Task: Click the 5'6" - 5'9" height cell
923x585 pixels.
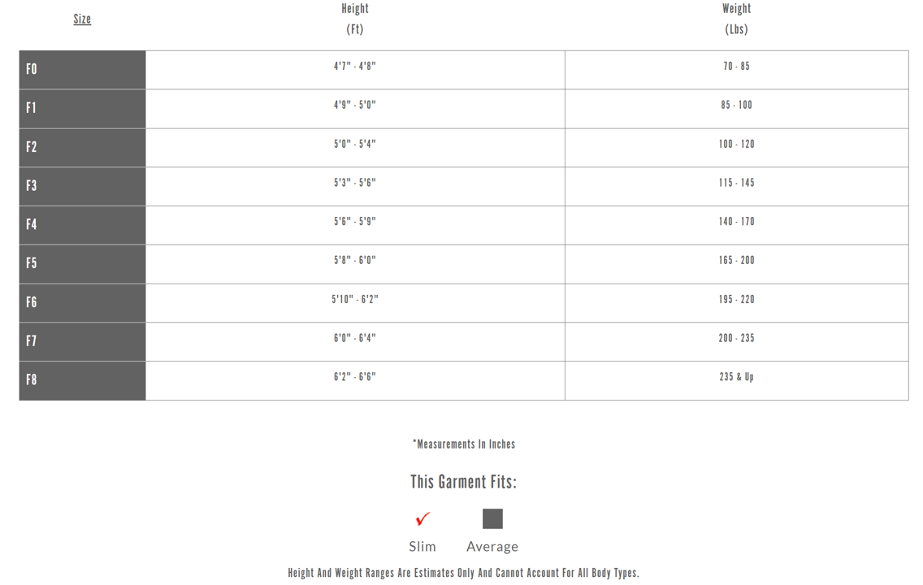Action: pyautogui.click(x=355, y=222)
